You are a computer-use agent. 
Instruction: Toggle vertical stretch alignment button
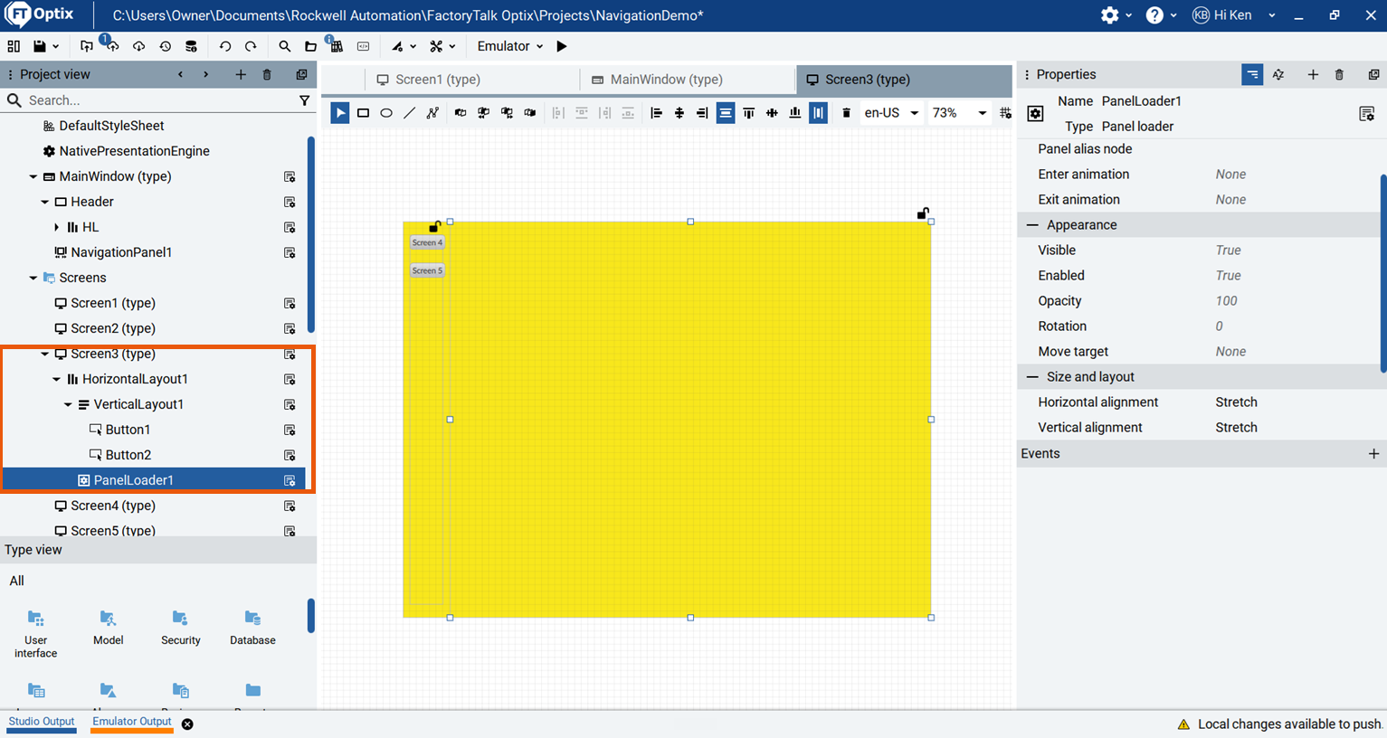coord(818,113)
